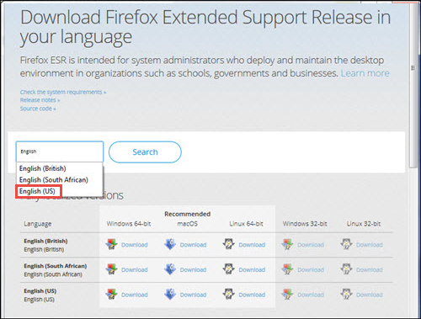
Task: Click the Linux 32-bit column header
Action: (x=364, y=224)
